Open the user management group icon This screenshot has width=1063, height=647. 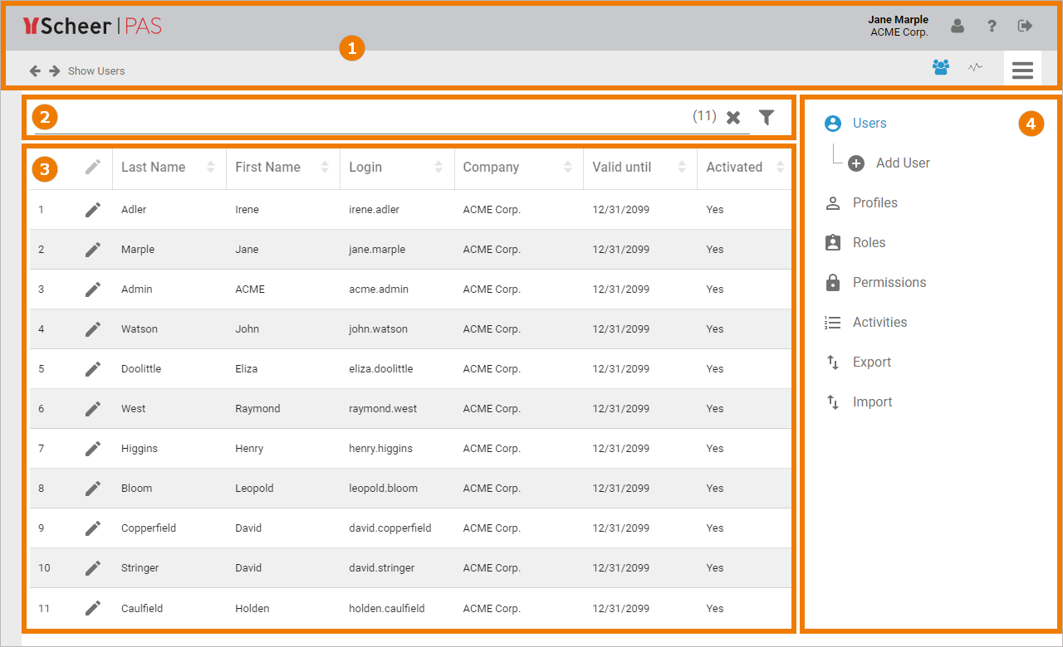[x=941, y=68]
